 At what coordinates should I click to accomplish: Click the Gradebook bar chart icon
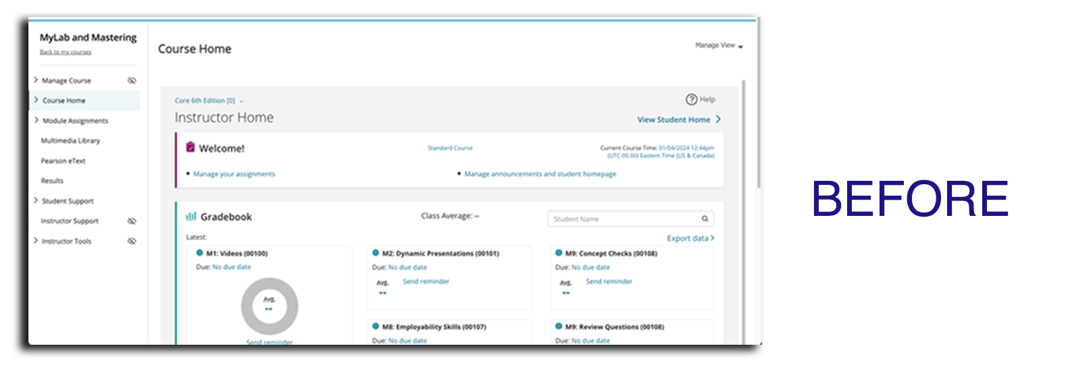pyautogui.click(x=191, y=217)
